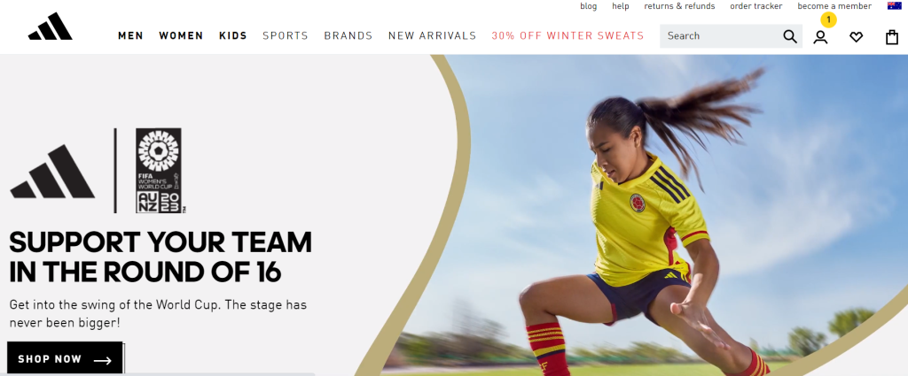Open the order tracker link

tap(755, 6)
